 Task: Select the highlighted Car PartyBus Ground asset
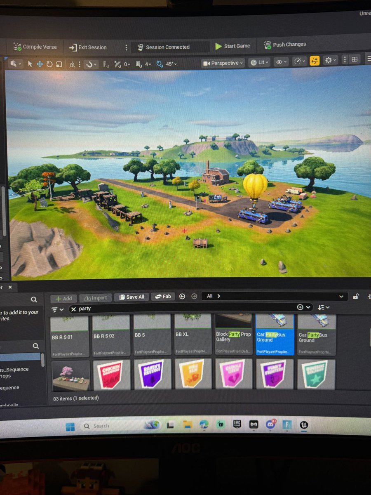point(275,334)
